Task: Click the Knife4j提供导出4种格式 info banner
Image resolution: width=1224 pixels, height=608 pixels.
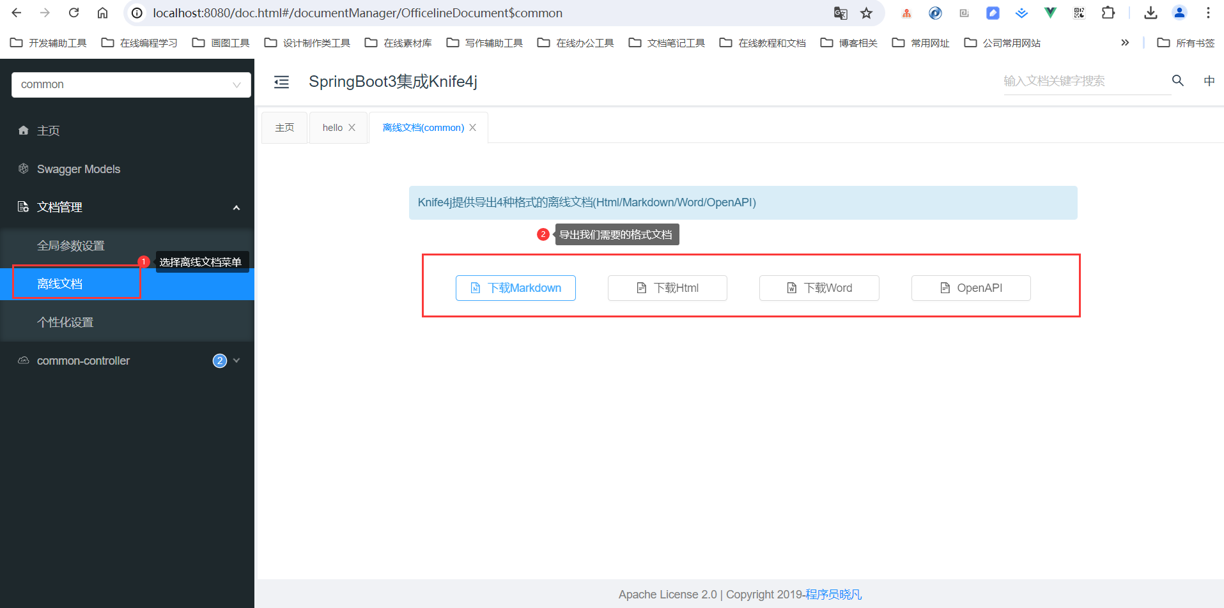Action: [x=743, y=202]
